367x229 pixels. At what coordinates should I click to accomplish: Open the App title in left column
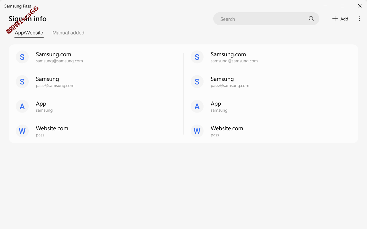click(41, 104)
